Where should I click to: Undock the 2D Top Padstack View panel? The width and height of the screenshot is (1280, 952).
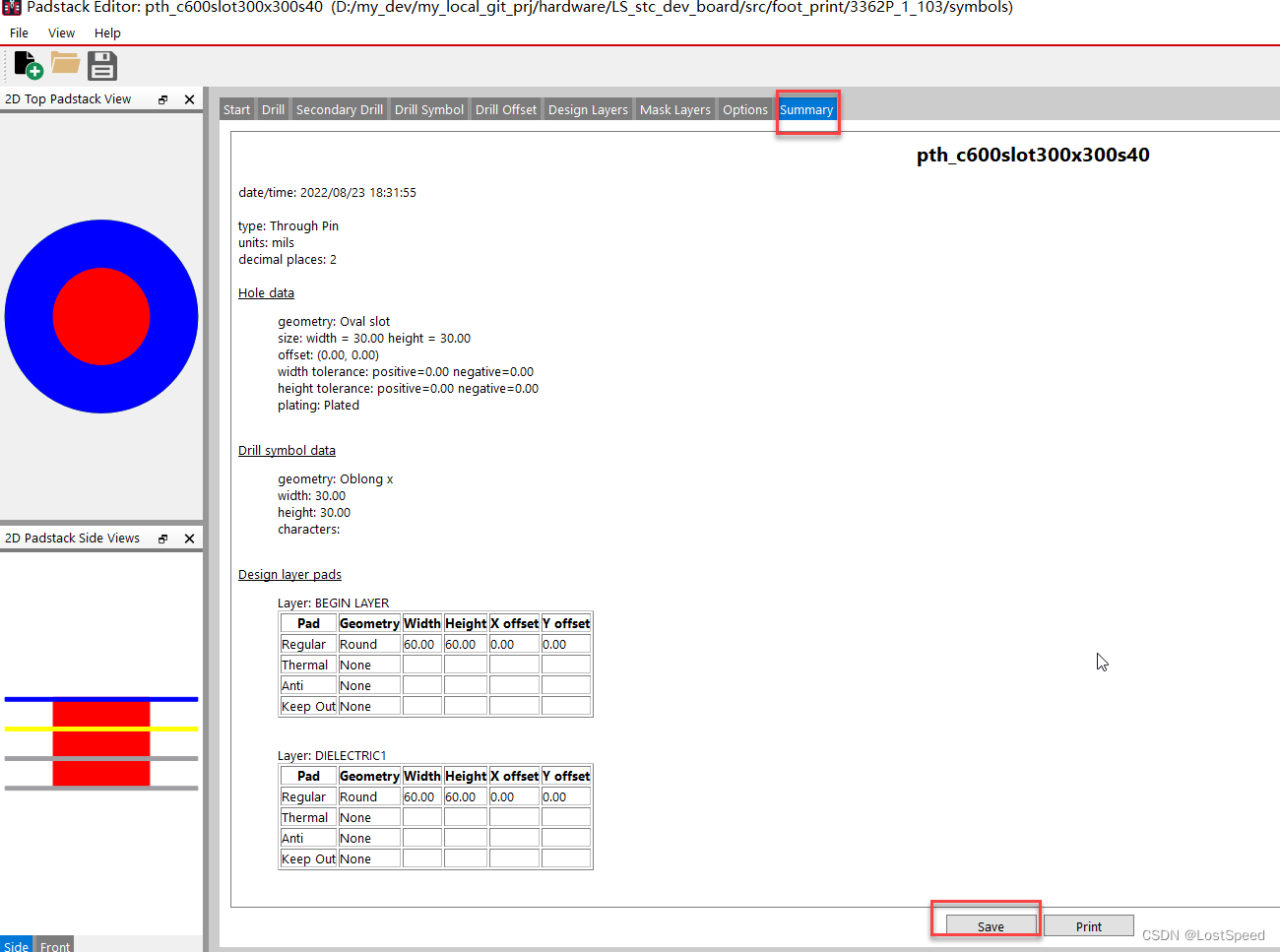click(x=163, y=99)
